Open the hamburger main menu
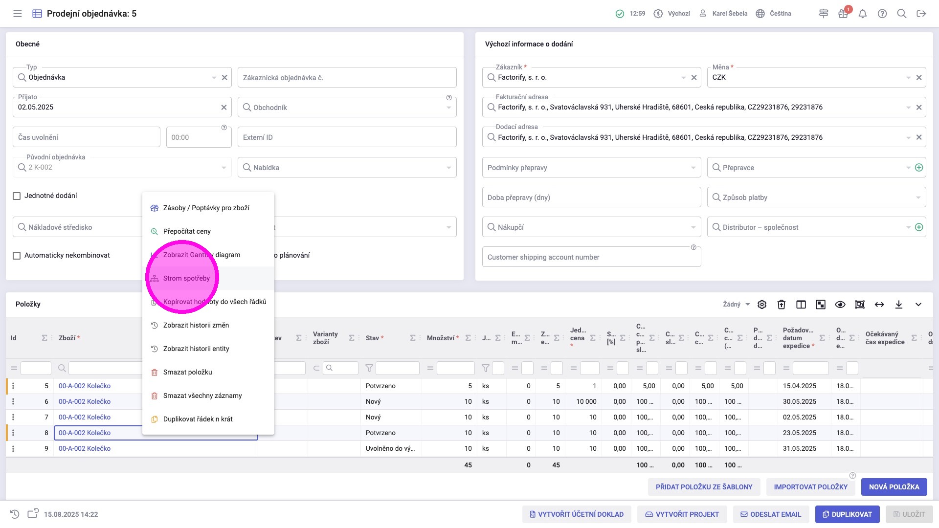The height and width of the screenshot is (528, 939). click(18, 14)
